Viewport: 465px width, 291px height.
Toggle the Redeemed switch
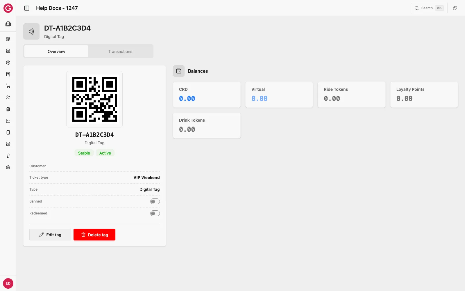[155, 213]
